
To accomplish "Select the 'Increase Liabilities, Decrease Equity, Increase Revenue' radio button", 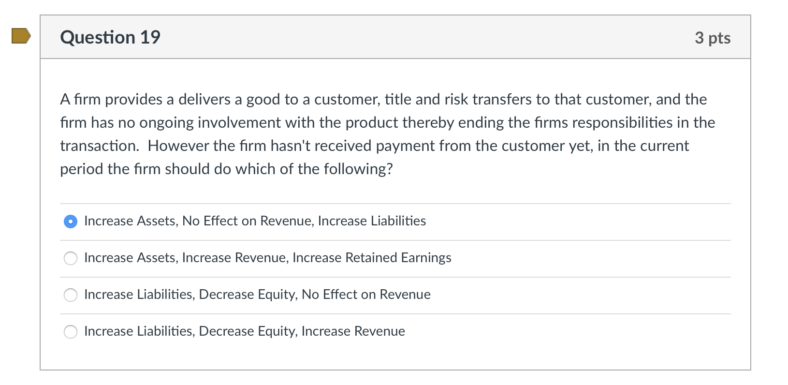I will (x=71, y=332).
